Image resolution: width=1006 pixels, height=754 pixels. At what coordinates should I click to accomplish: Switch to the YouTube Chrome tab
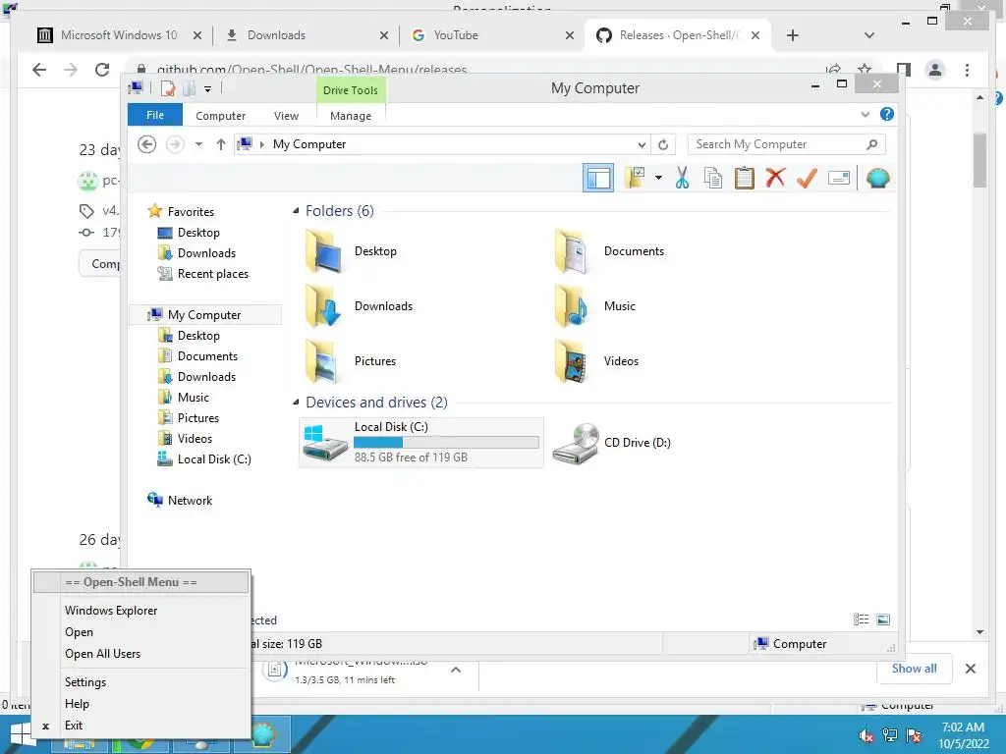[x=482, y=35]
